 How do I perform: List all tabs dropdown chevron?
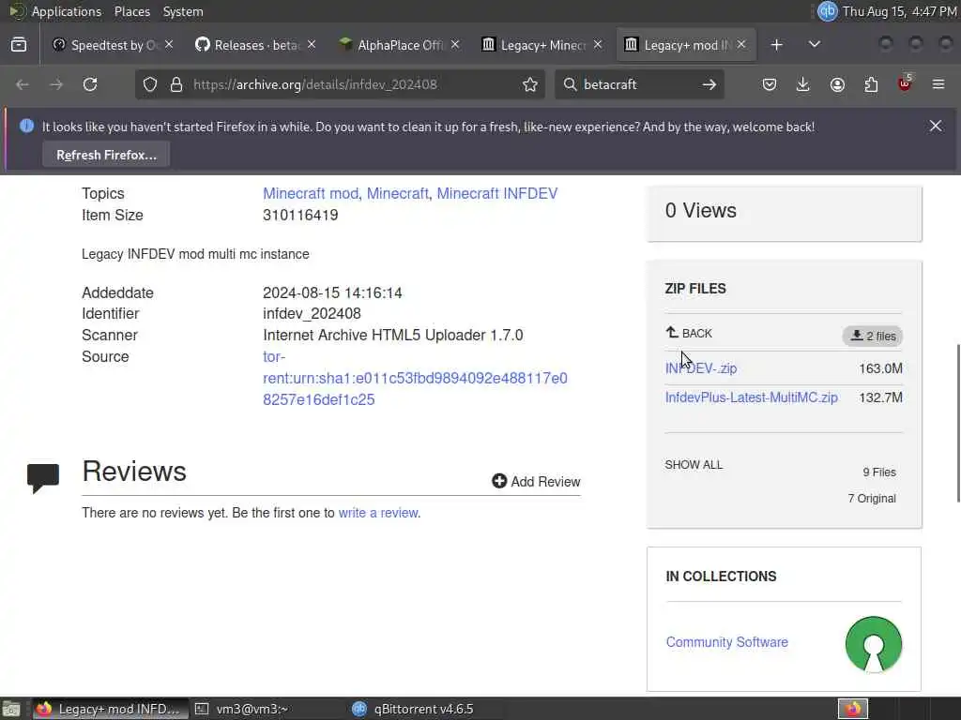click(x=814, y=45)
